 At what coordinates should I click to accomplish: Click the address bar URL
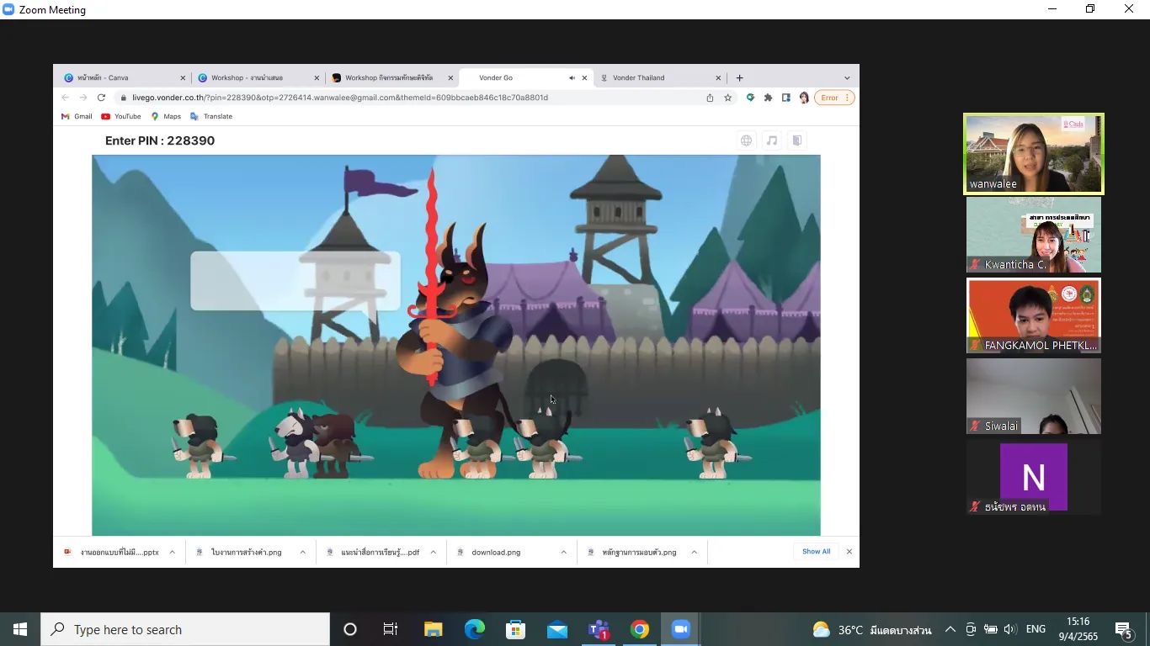click(x=340, y=98)
